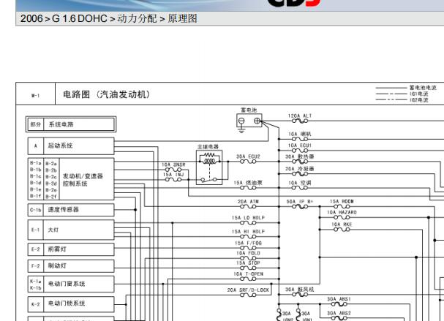Select the IG1电流 legend entry
444x321 pixels.
[419, 94]
